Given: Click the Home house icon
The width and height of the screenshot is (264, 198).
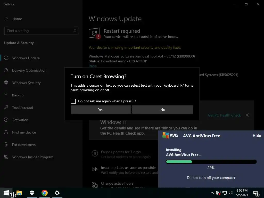Looking at the screenshot, I should 6,19.
